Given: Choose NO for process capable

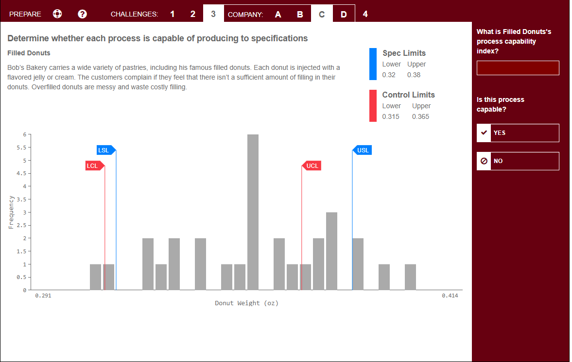Looking at the screenshot, I should (518, 161).
